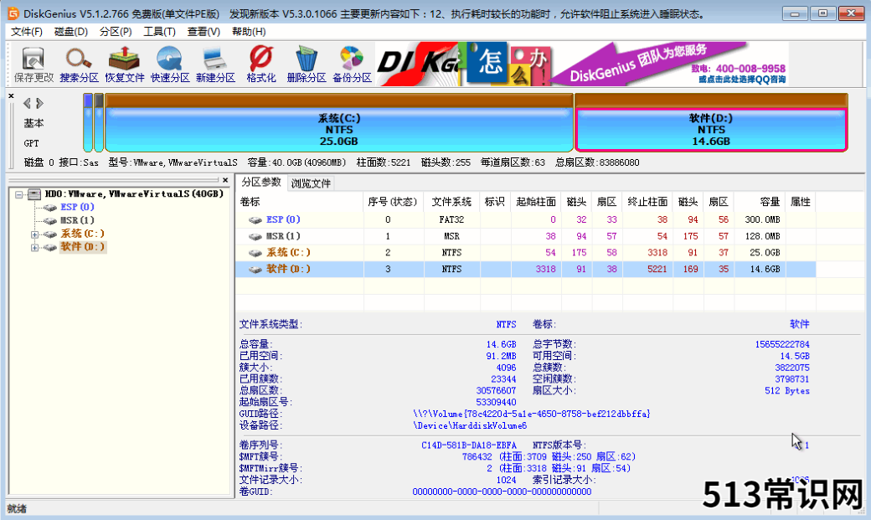
Task: Click 系统(C:) drive icon in partition table
Action: (x=255, y=254)
